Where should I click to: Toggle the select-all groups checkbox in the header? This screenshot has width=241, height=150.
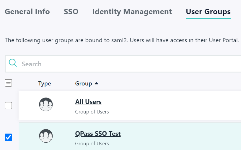[9, 83]
